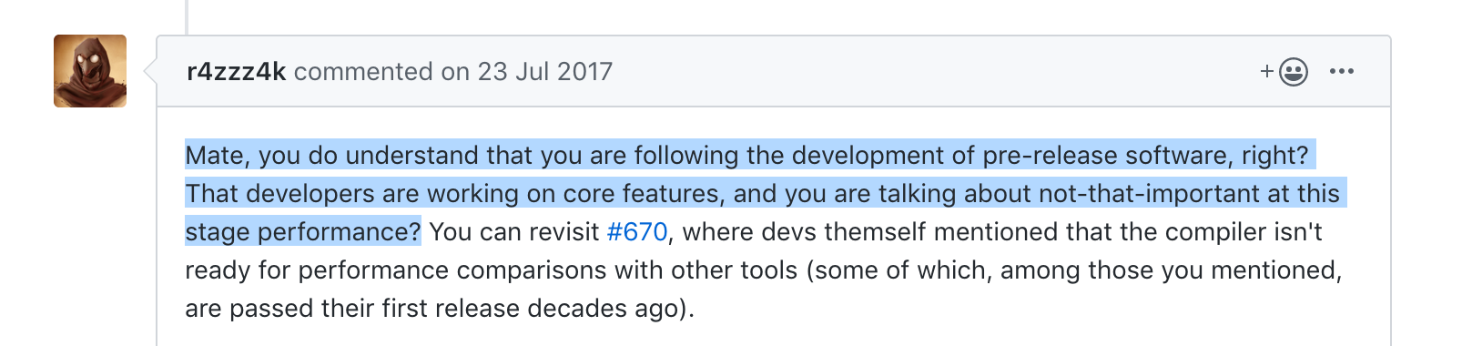
Task: Click the plus sign beside the smiley
Action: click(1267, 71)
